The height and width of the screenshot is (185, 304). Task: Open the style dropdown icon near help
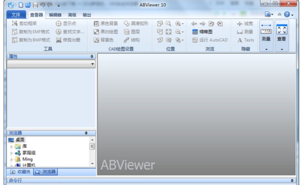tap(269, 14)
